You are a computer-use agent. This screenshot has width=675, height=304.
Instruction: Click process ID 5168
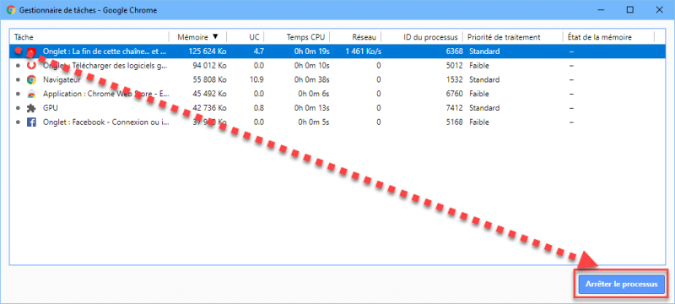(455, 122)
